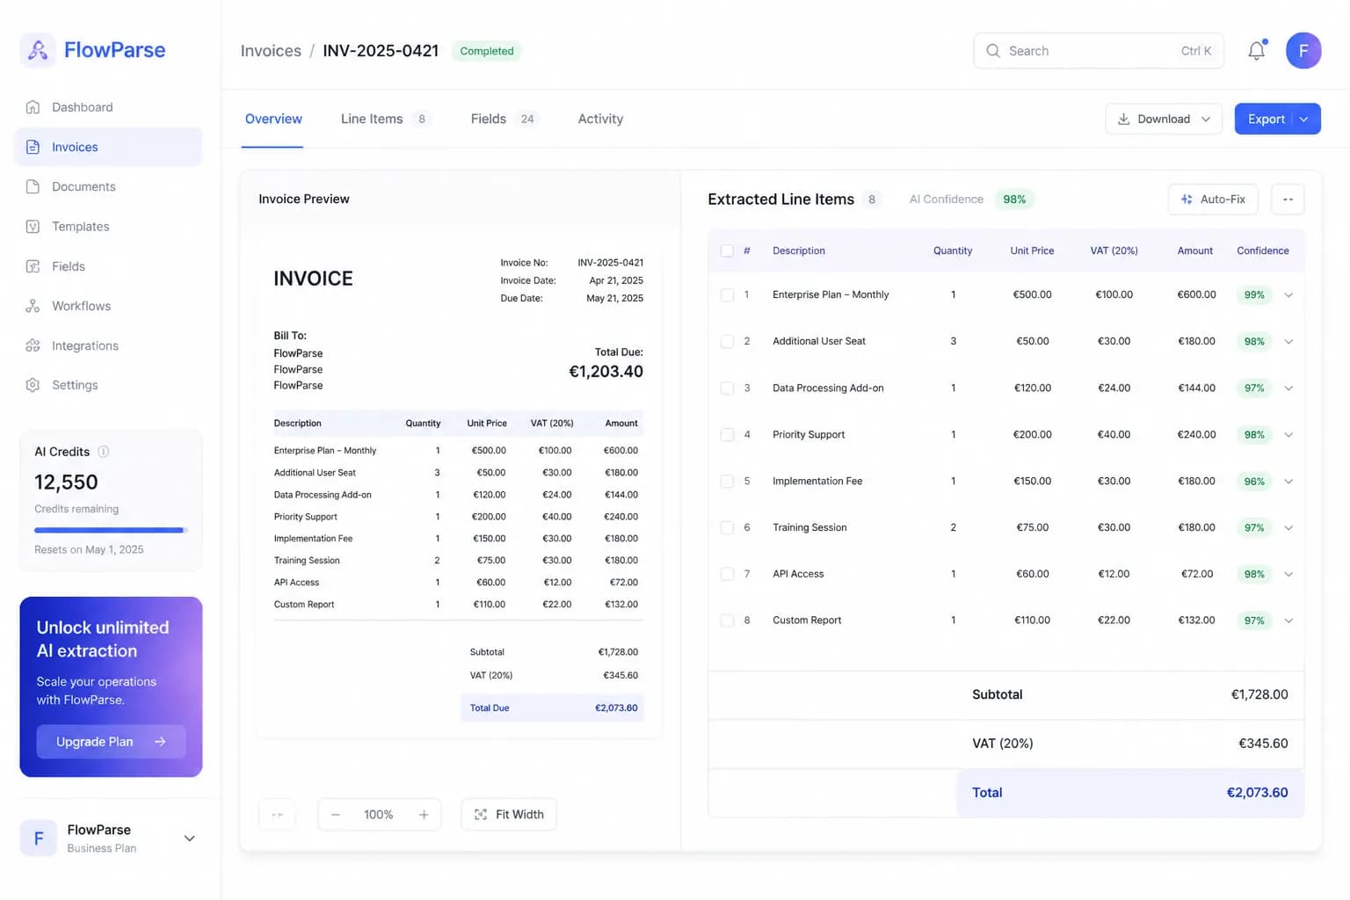Click the Templates sidebar icon

pyautogui.click(x=33, y=227)
